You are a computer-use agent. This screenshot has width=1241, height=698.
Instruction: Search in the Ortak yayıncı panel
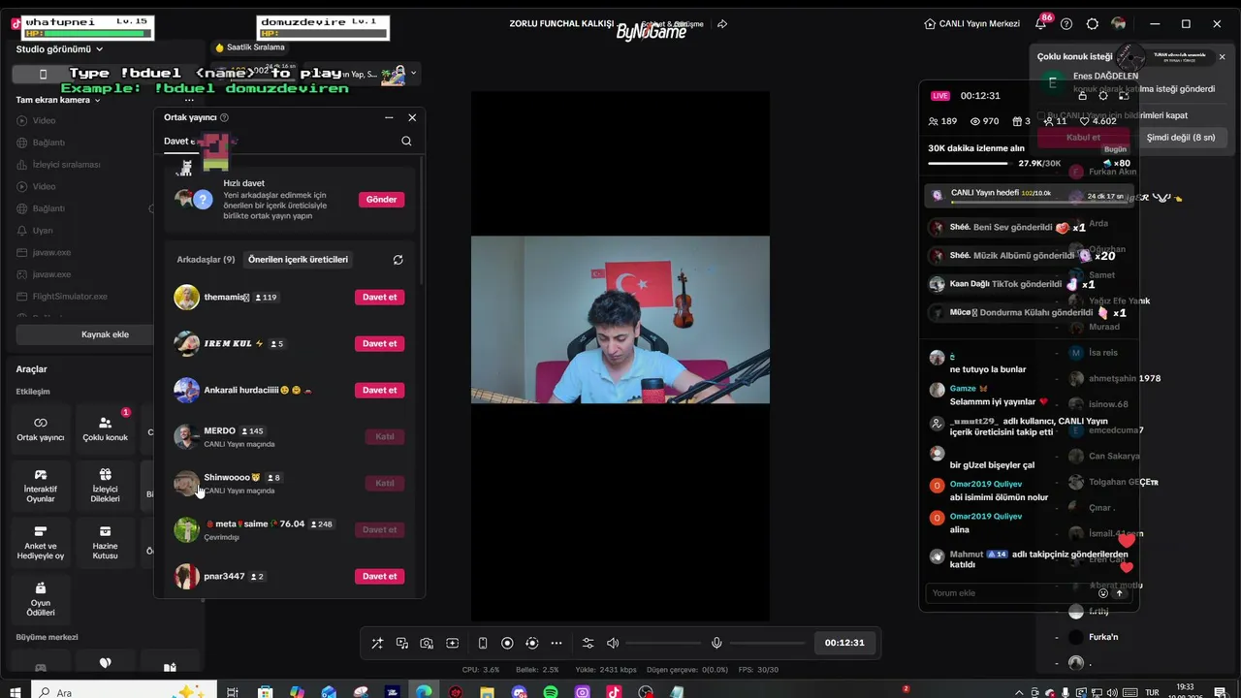pos(406,141)
